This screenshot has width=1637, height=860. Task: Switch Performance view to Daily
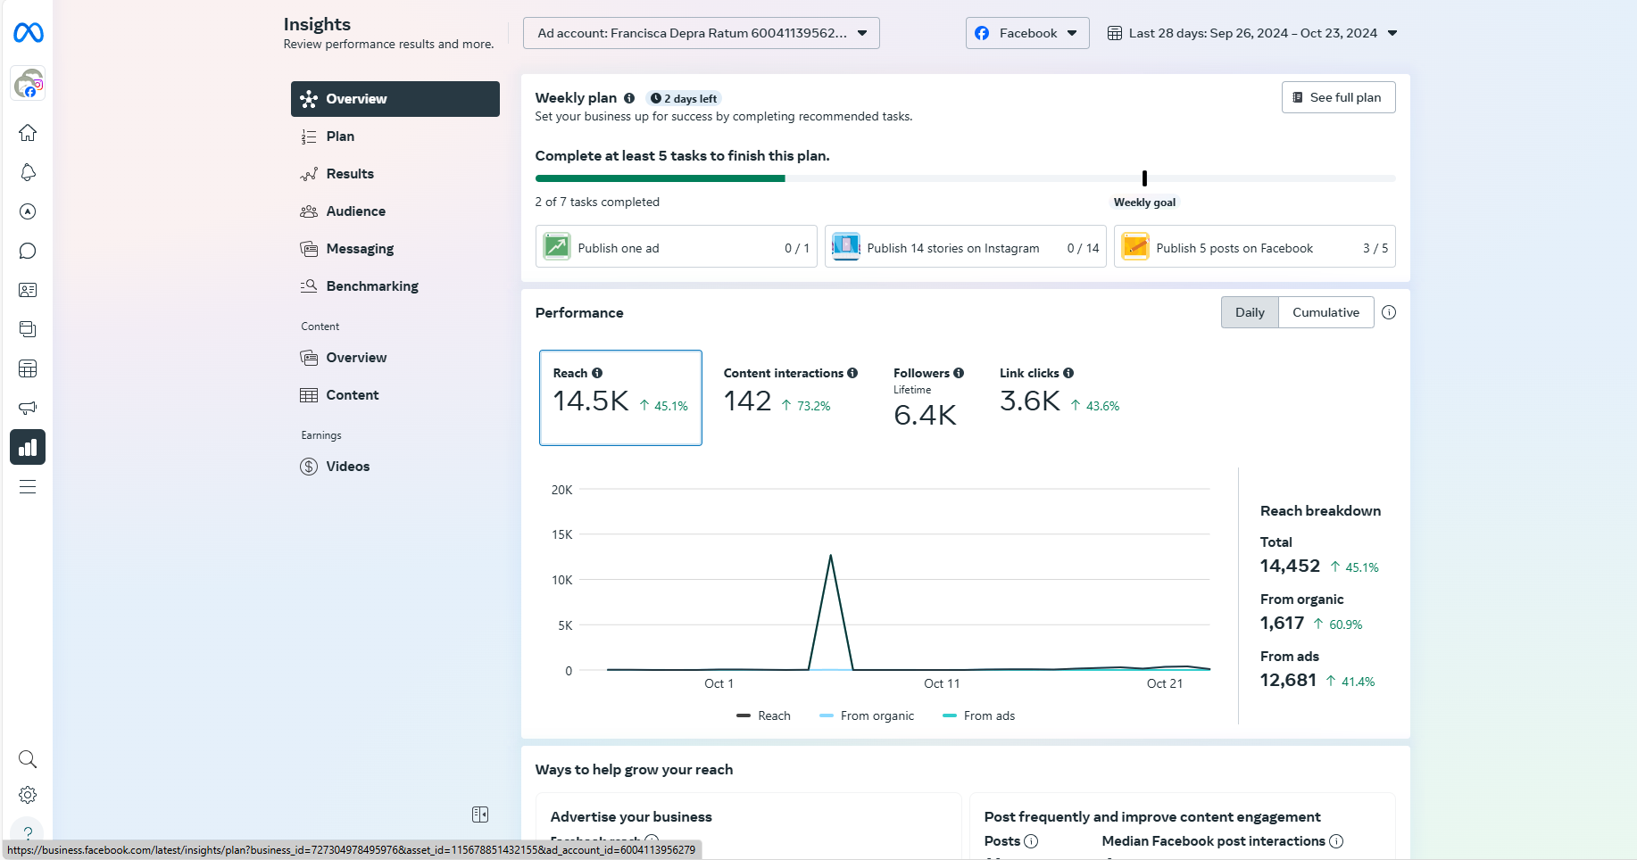1250,312
